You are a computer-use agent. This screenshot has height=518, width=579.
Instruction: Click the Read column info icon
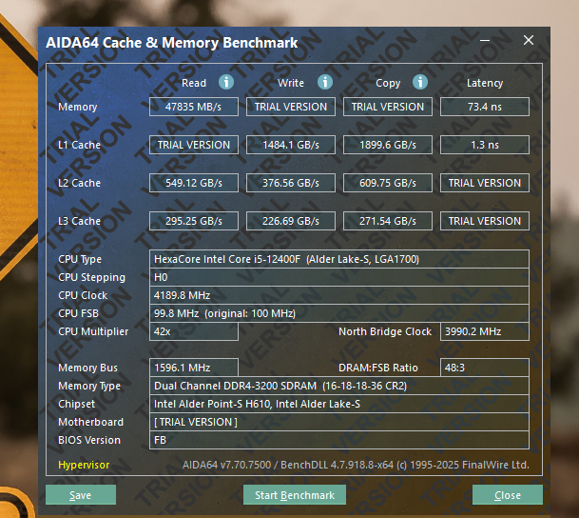tap(226, 82)
